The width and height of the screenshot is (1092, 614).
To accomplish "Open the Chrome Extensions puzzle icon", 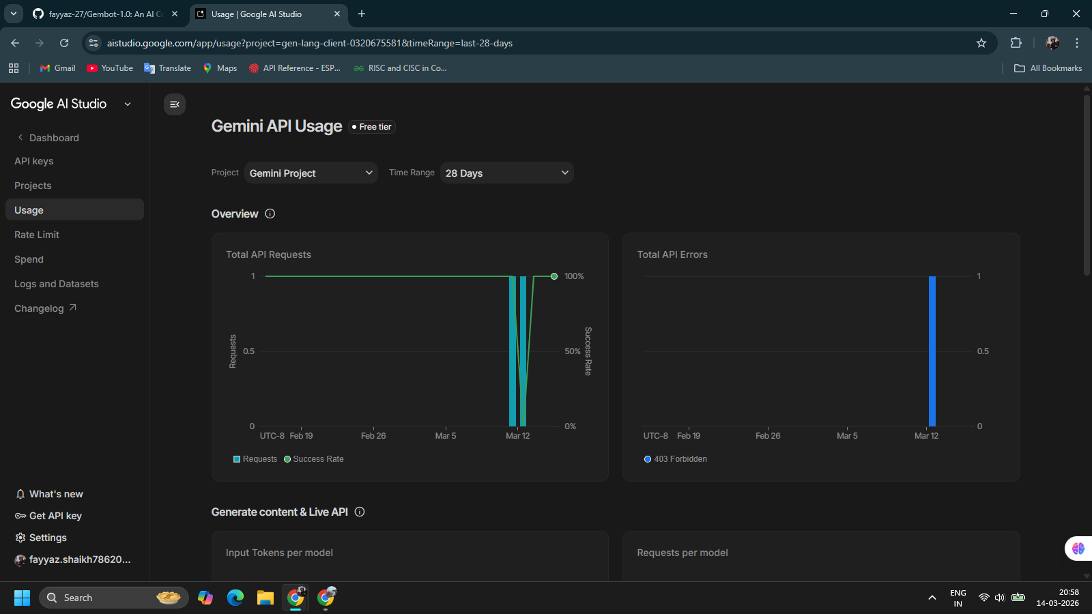I will coord(1016,43).
